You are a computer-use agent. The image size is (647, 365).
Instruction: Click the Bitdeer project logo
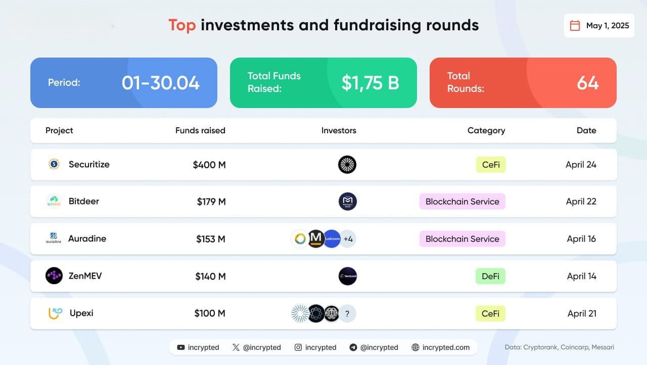coord(54,201)
